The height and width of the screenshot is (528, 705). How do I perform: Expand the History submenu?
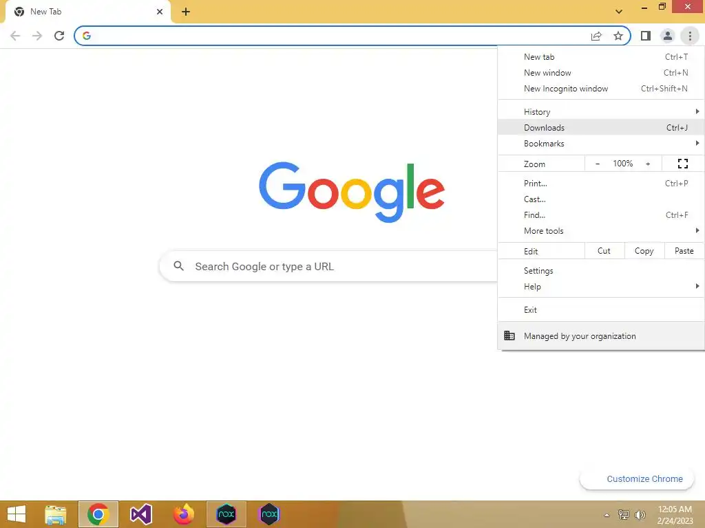click(601, 112)
